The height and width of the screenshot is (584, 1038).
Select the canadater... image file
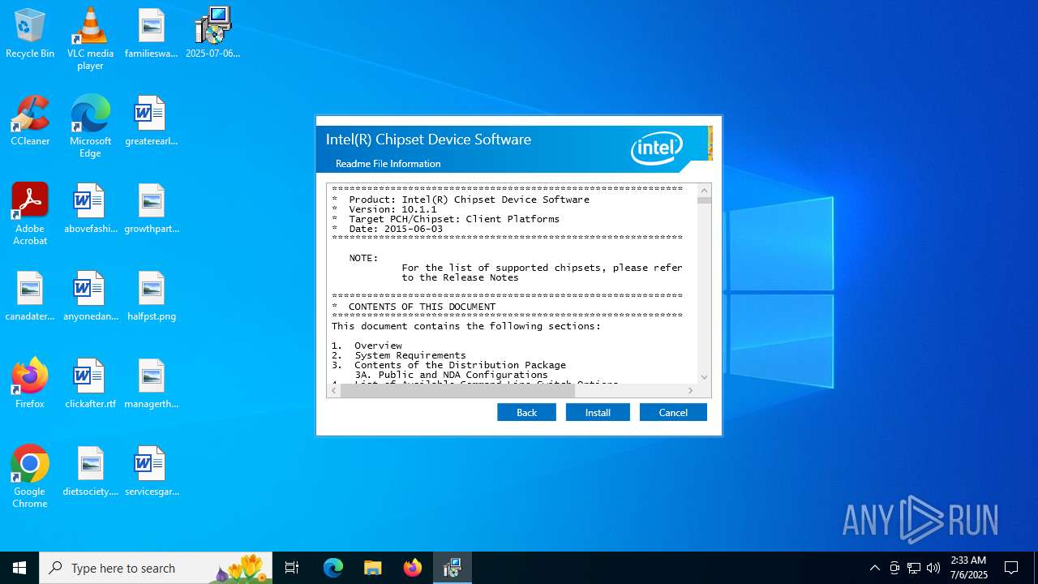(30, 297)
